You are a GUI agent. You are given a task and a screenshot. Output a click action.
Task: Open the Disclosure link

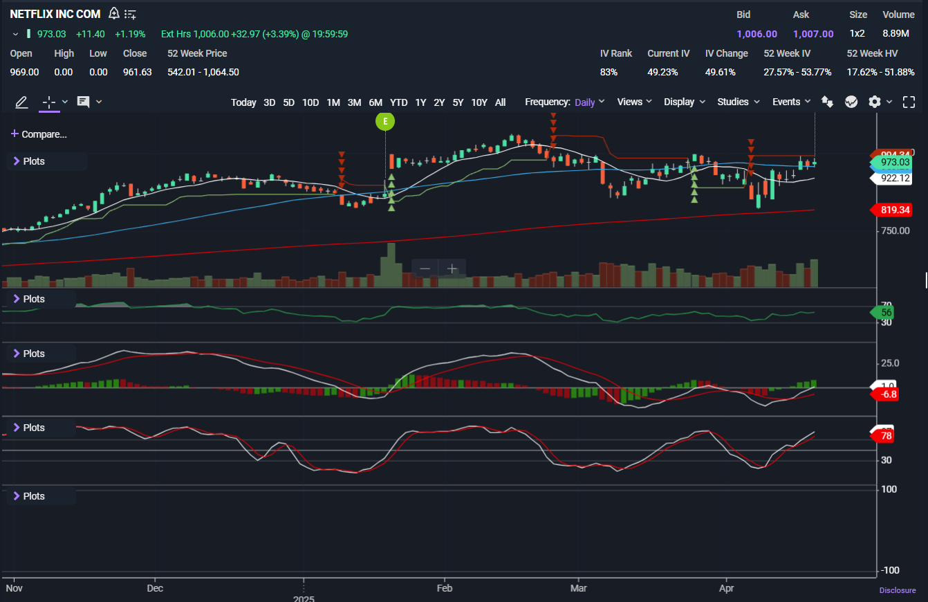[898, 590]
